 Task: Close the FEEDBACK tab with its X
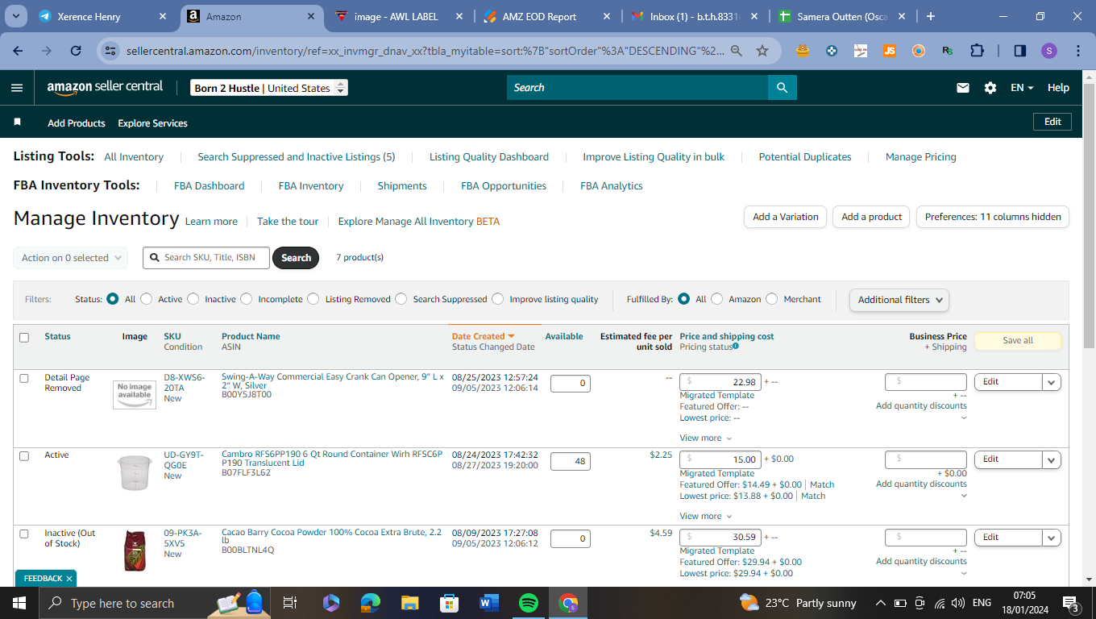pos(69,579)
